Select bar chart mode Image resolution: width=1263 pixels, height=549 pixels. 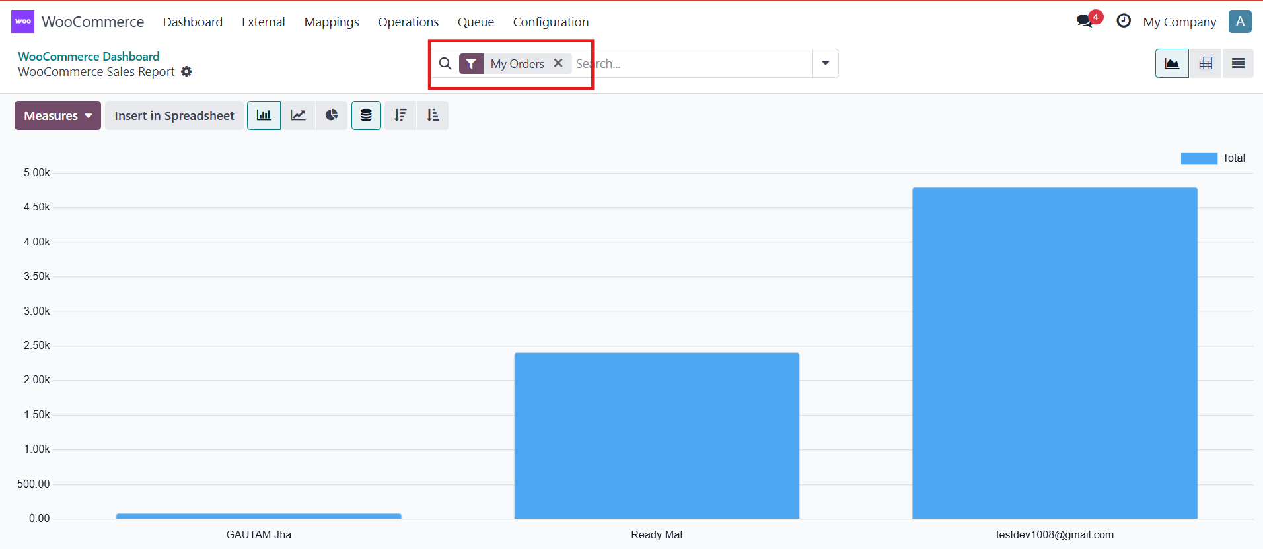pyautogui.click(x=264, y=115)
